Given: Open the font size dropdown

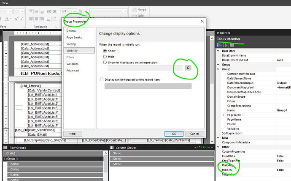Looking at the screenshot, I should click(x=22, y=11).
